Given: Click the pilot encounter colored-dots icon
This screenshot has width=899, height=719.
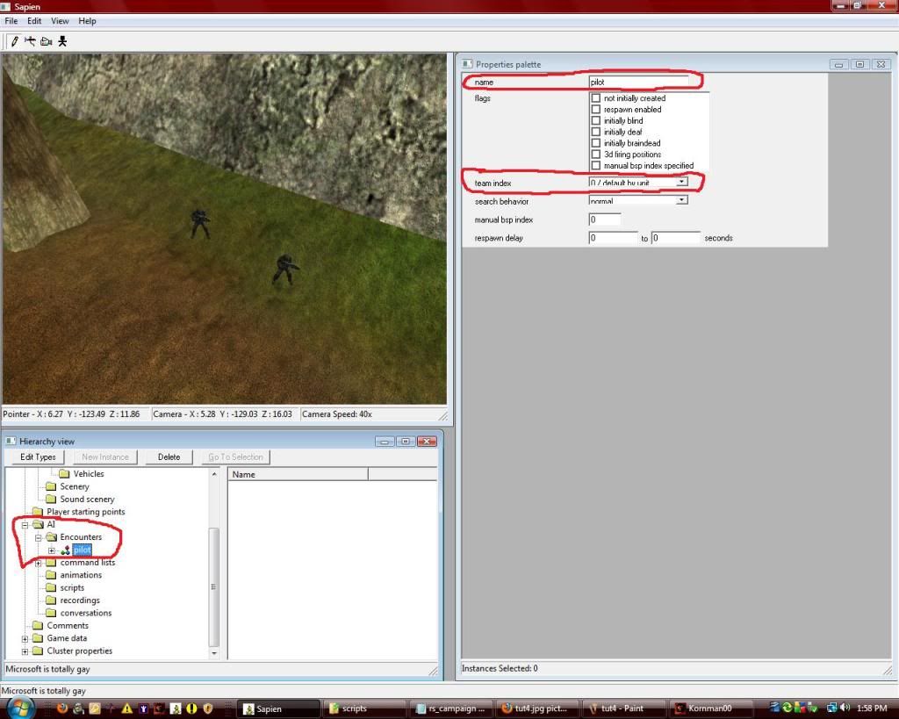Looking at the screenshot, I should 65,550.
